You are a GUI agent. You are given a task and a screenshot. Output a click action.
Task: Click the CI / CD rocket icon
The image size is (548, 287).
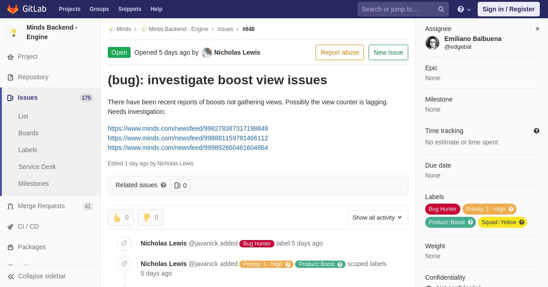(11, 227)
